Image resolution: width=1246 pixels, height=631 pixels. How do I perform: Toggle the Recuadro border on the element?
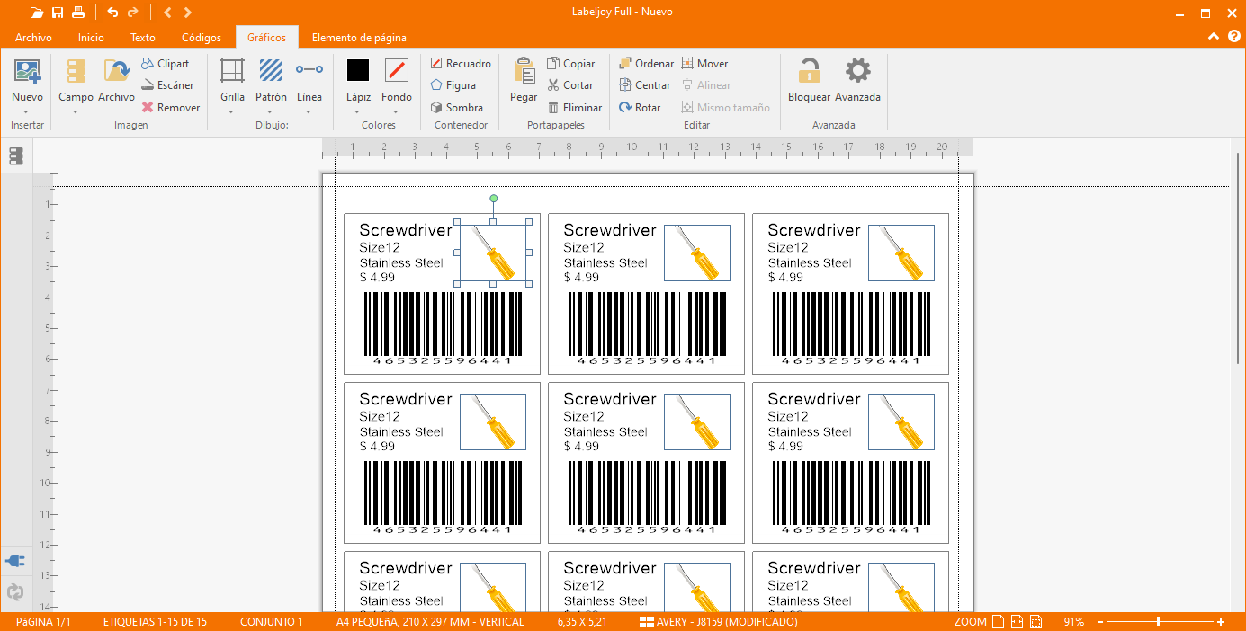click(461, 64)
